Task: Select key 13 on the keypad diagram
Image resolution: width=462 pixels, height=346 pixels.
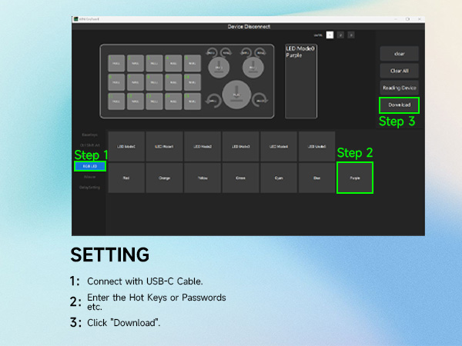Action: [x=154, y=101]
